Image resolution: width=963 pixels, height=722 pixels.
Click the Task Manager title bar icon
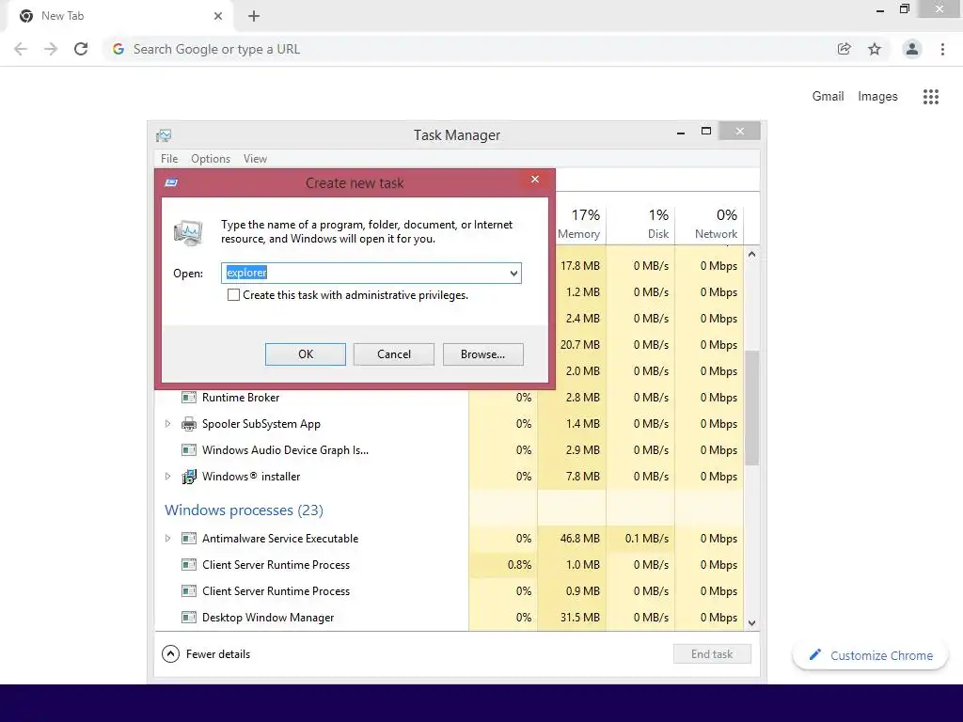coord(164,135)
